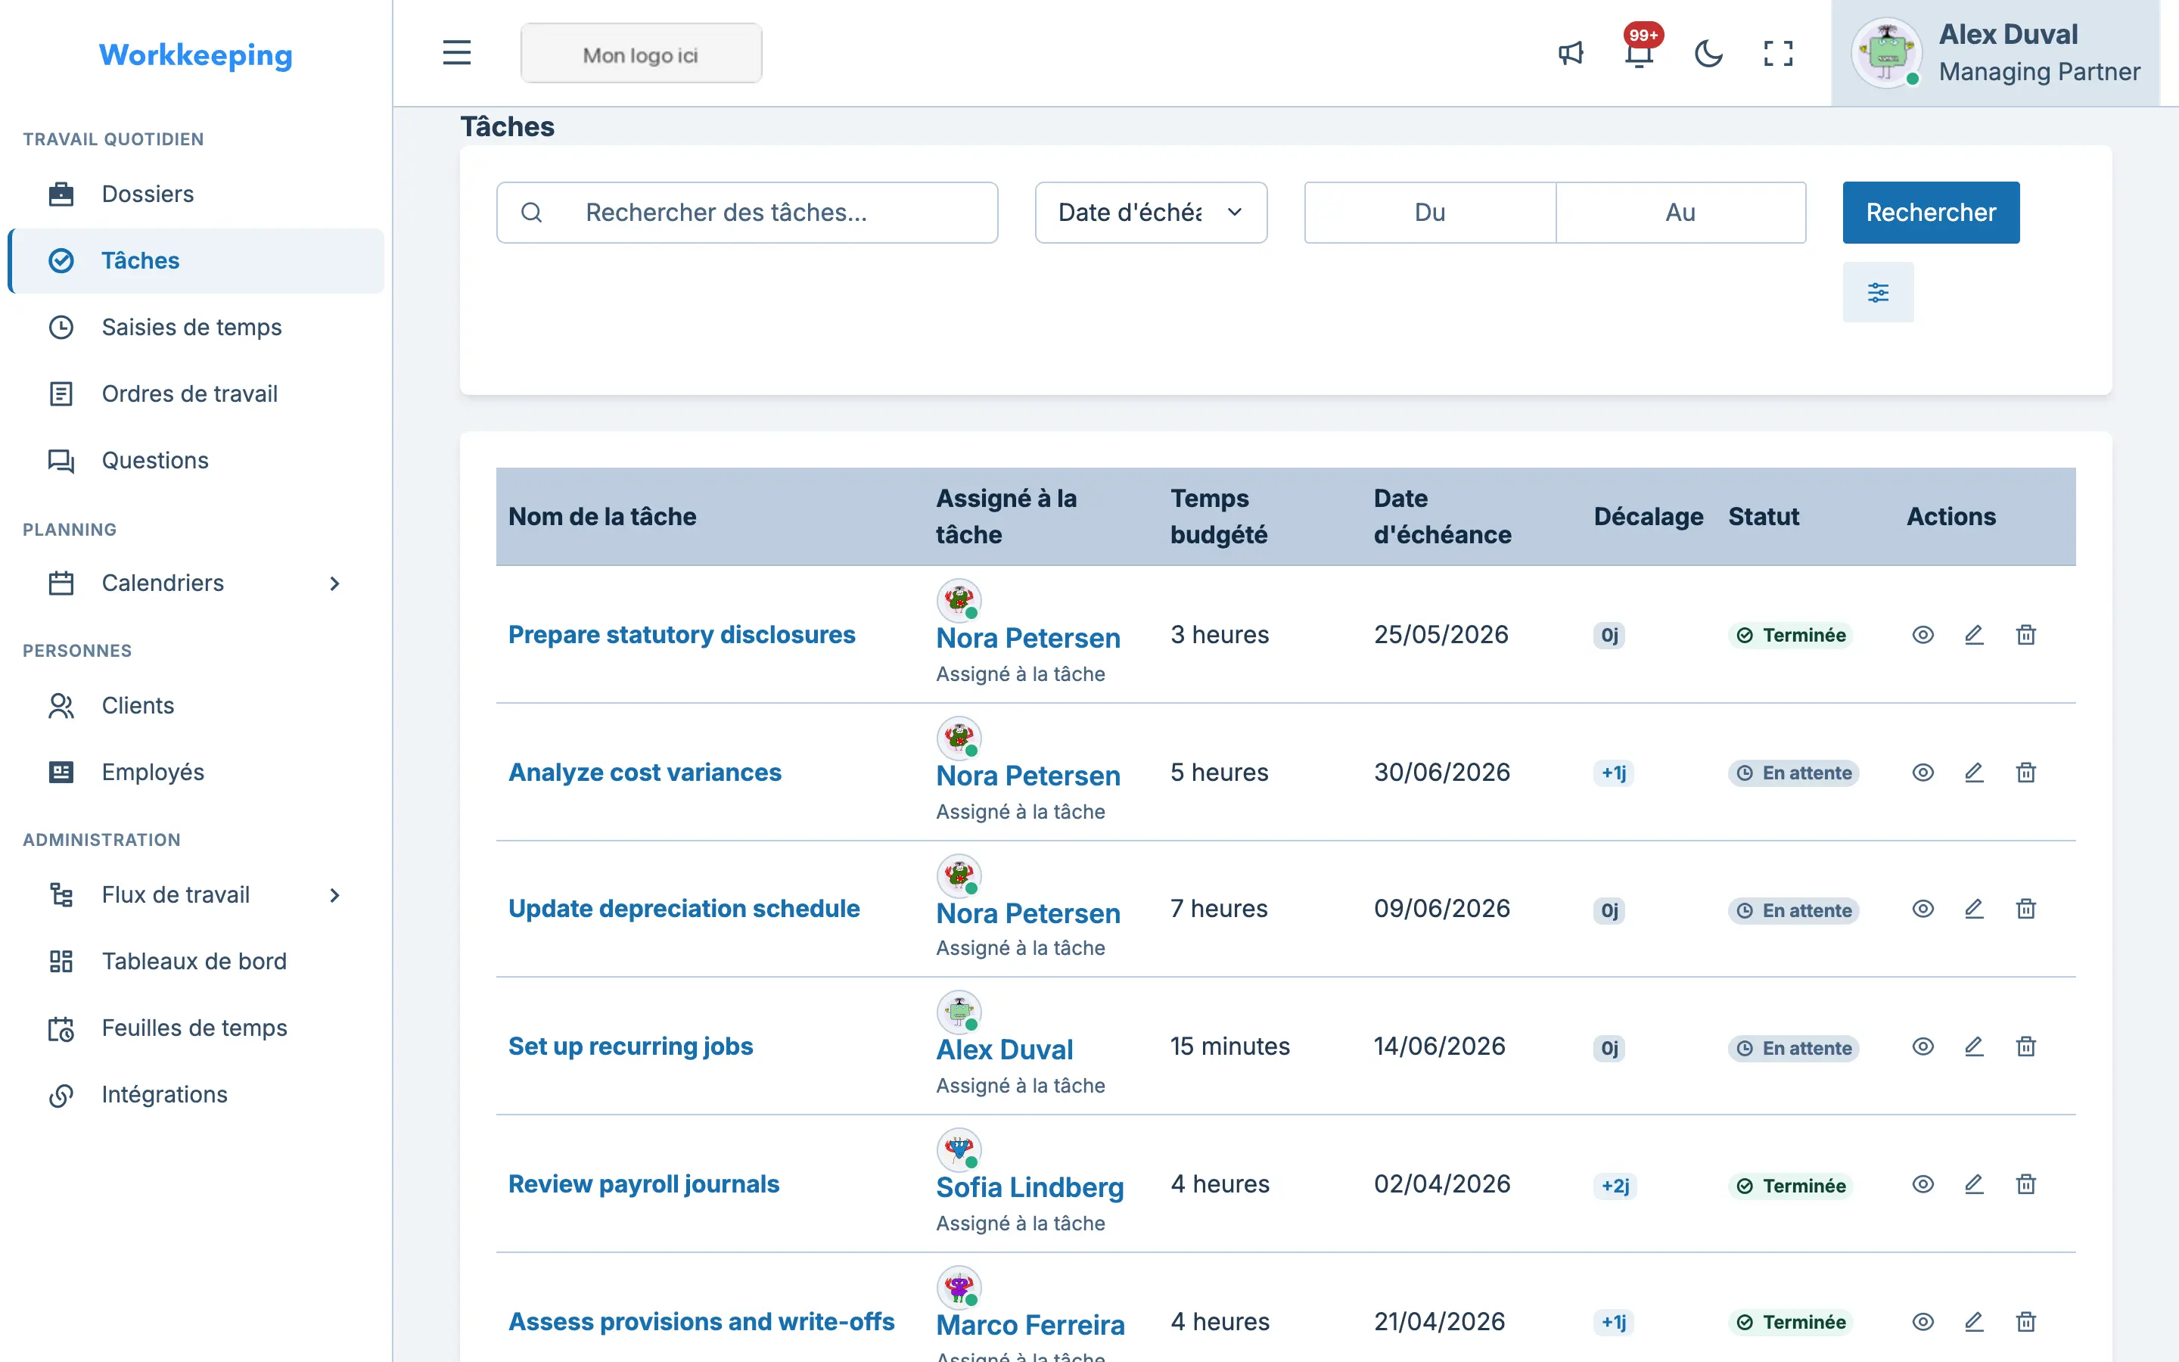Screen dimensions: 2179x1362
Task: Open the Date d'échéance dropdown
Action: click(1151, 213)
